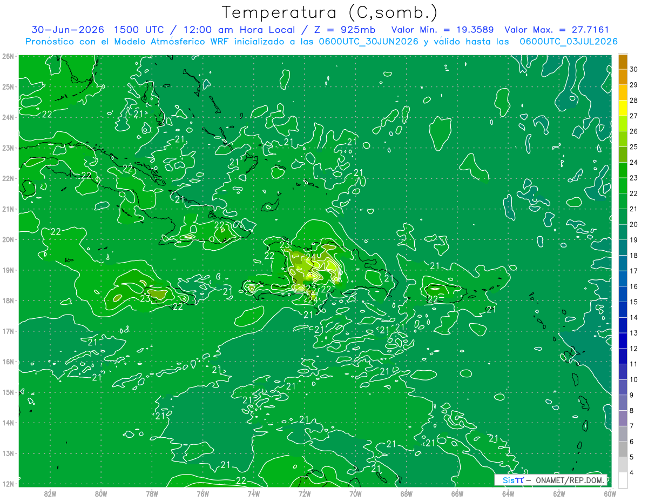The image size is (648, 501).
Task: Pick the white bottom swatch of color scale
Action: (623, 480)
